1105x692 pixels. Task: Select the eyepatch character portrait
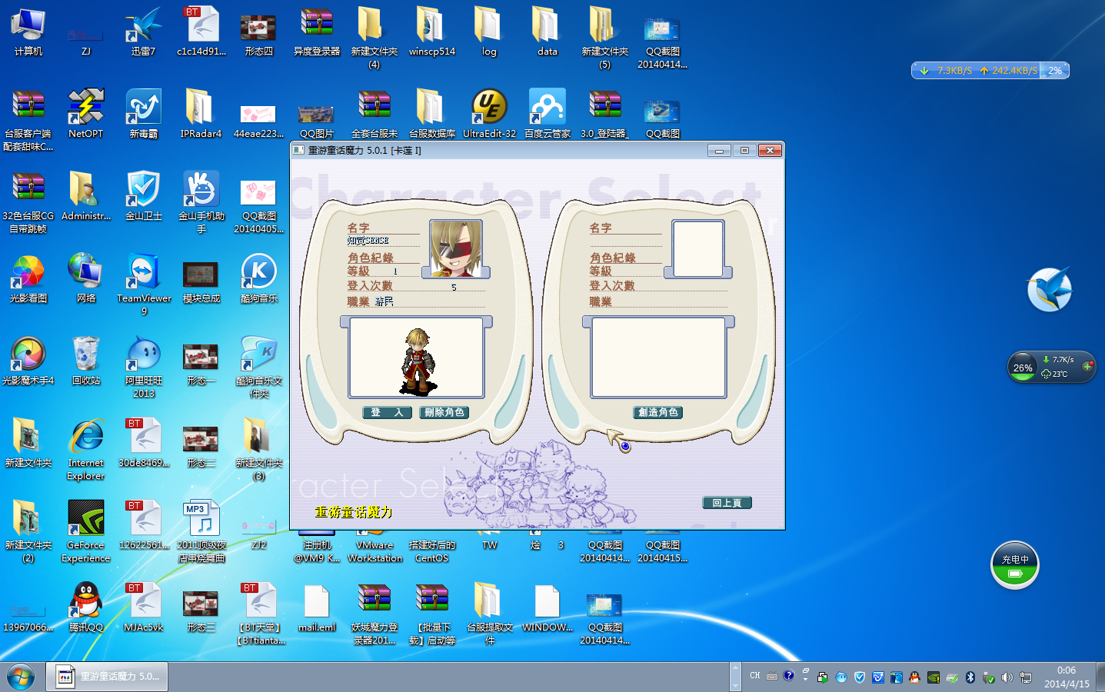pos(456,248)
